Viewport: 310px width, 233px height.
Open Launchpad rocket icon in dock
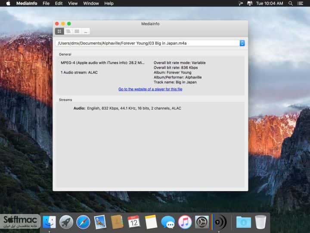[x=66, y=222]
